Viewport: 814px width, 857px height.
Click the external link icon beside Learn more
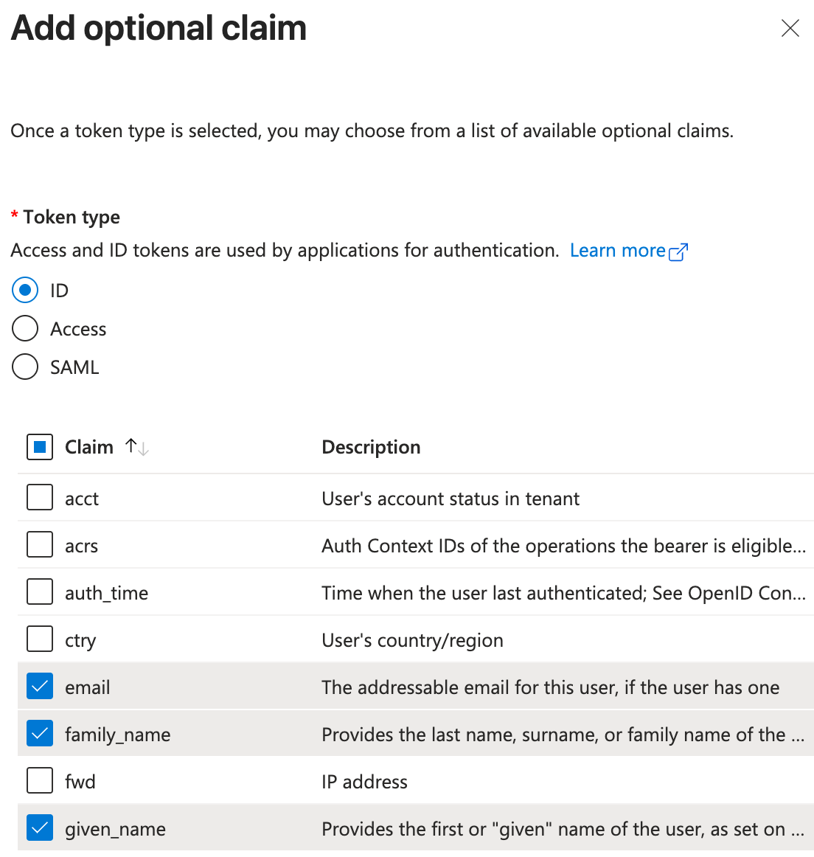(678, 252)
